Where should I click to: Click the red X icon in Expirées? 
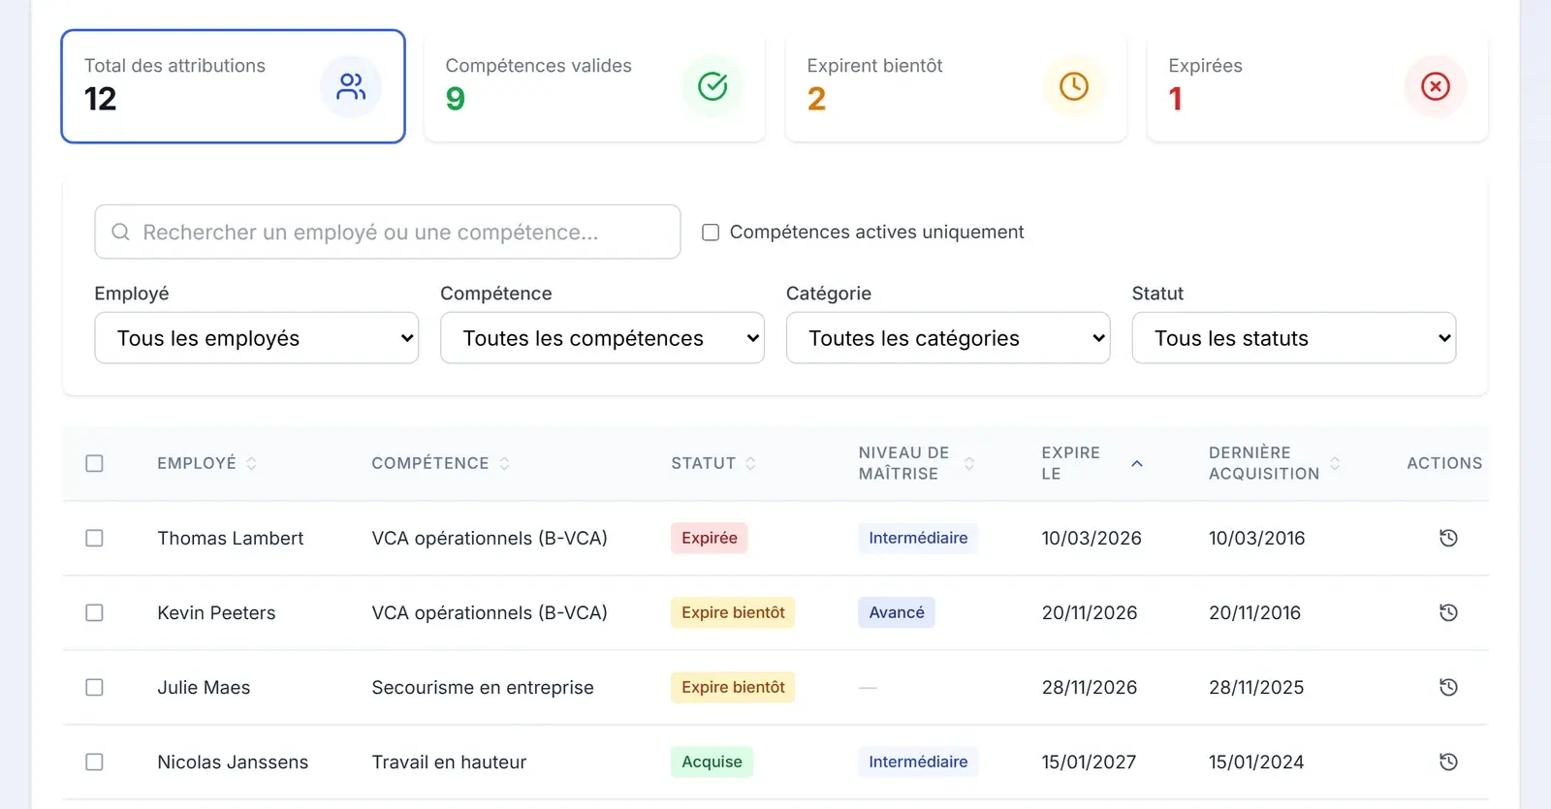pos(1436,86)
